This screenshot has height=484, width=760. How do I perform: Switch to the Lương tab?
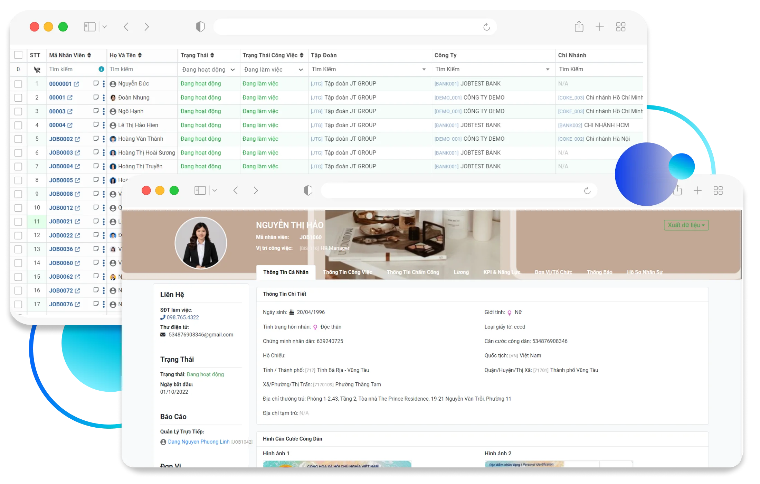(x=461, y=272)
